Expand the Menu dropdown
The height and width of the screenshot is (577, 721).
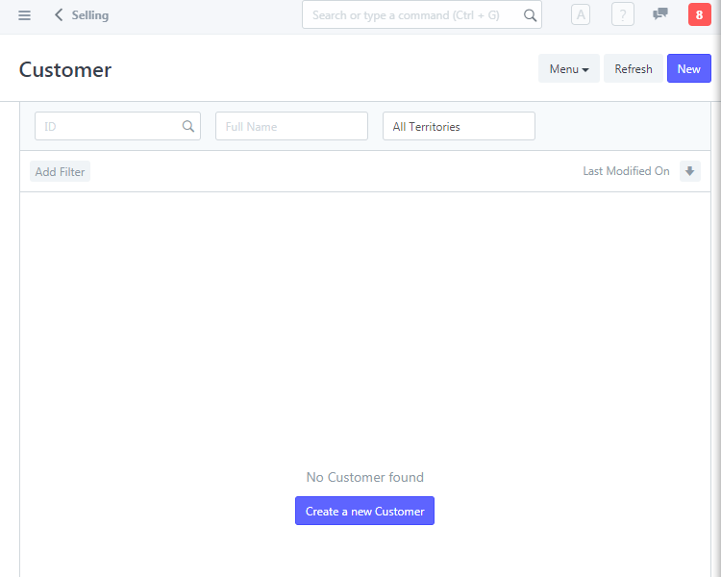click(569, 68)
